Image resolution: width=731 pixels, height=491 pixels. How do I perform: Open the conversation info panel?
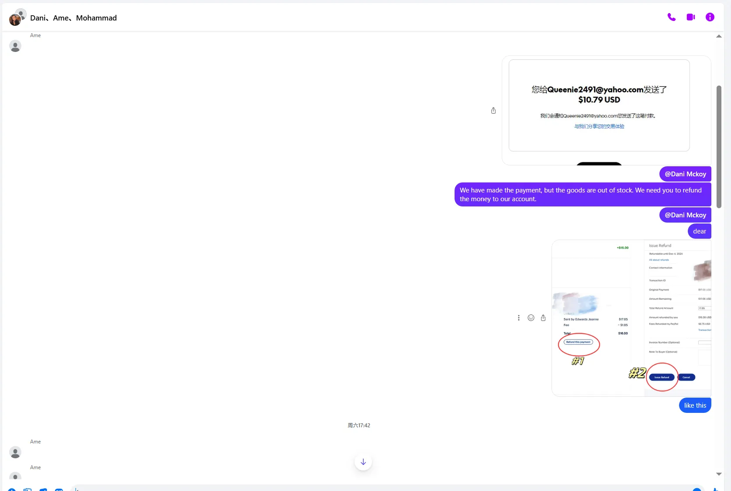(710, 17)
